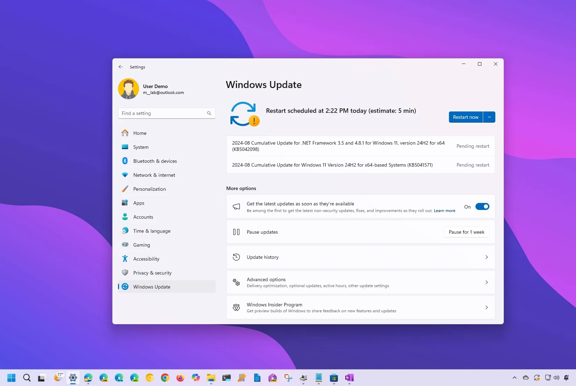The image size is (576, 386).
Task: Open Firefox from the taskbar
Action: click(180, 378)
